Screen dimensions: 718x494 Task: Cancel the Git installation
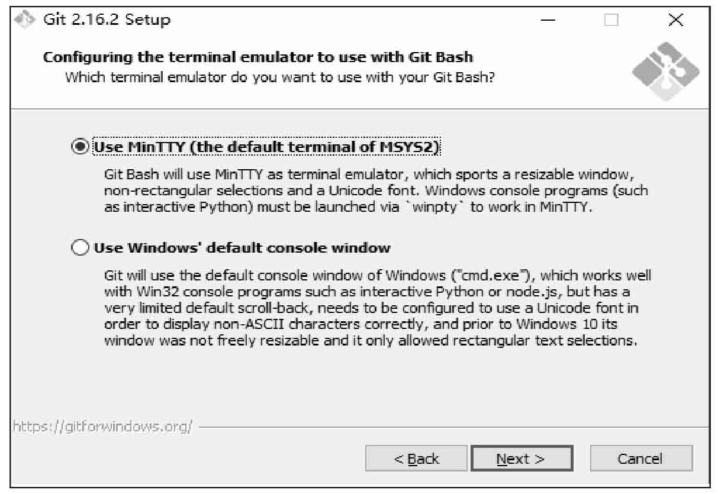641,459
